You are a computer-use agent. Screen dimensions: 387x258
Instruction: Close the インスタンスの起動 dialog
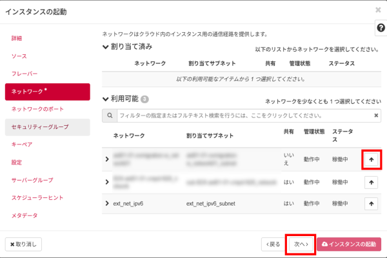(x=378, y=10)
